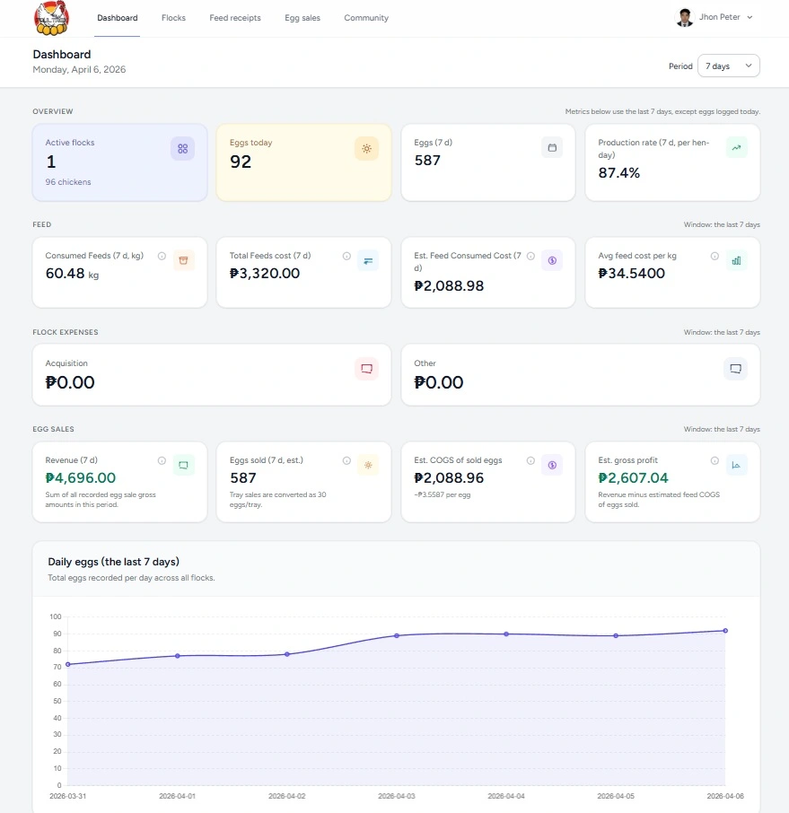Click the trend icon on Production rate card
This screenshot has width=789, height=813.
point(736,147)
